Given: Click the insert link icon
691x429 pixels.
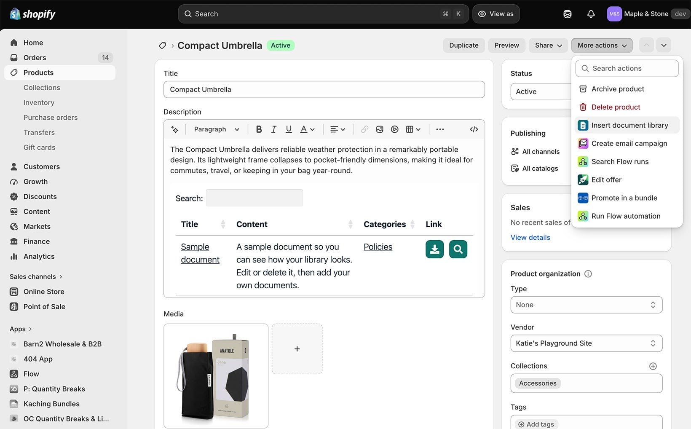Looking at the screenshot, I should click(364, 129).
